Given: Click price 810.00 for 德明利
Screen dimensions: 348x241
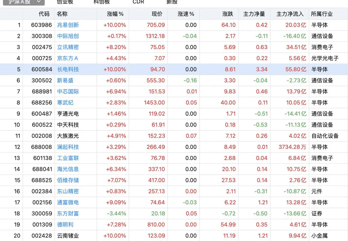Looking at the screenshot, I should 156,224.
